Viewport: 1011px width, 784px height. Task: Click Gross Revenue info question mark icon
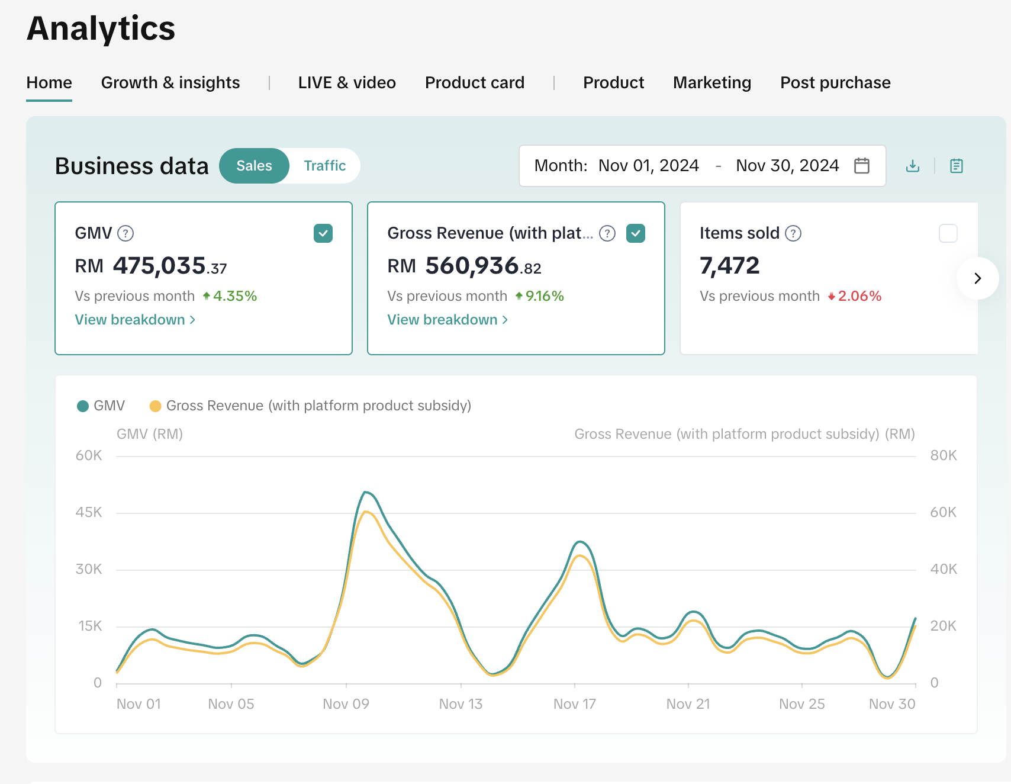(607, 233)
